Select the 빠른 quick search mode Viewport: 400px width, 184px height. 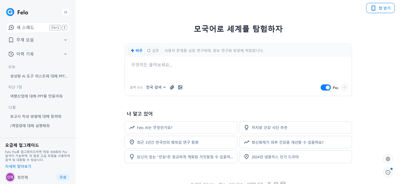(x=136, y=50)
